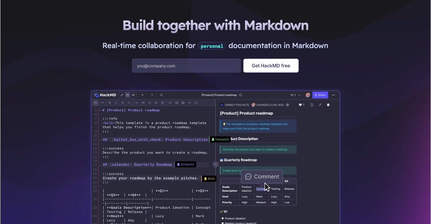Open search using the magnifier icon
Image resolution: width=431 pixels, height=224 pixels.
tap(161, 95)
